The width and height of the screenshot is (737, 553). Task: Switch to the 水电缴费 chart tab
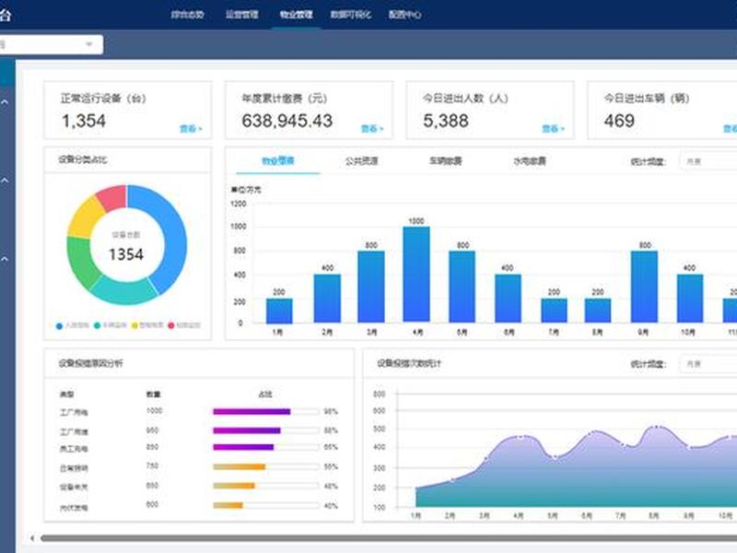pyautogui.click(x=529, y=160)
